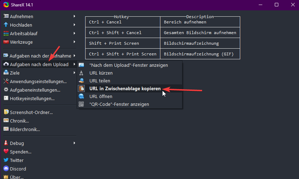Click the Twitter bird icon
The height and width of the screenshot is (179, 299).
click(6, 160)
